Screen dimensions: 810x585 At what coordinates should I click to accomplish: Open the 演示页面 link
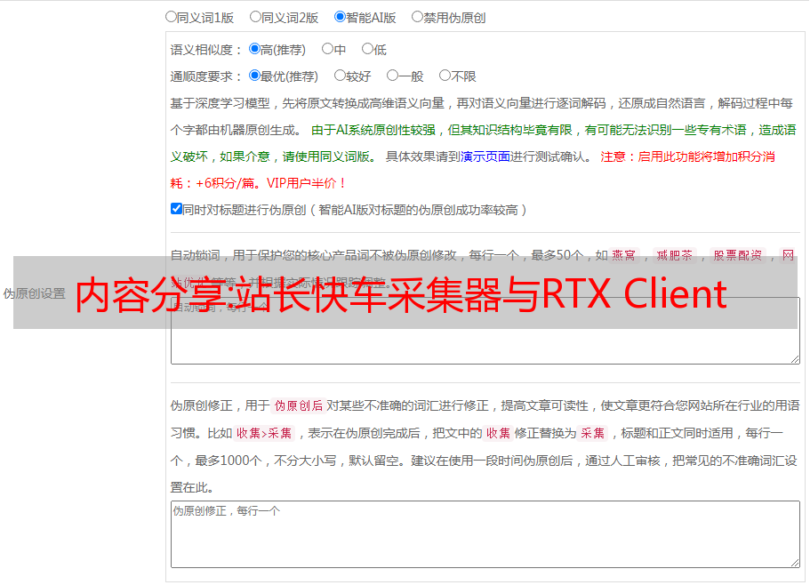tap(485, 156)
